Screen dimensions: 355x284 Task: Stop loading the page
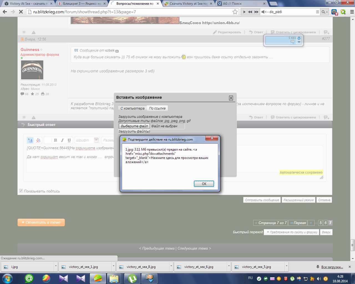coord(21,12)
